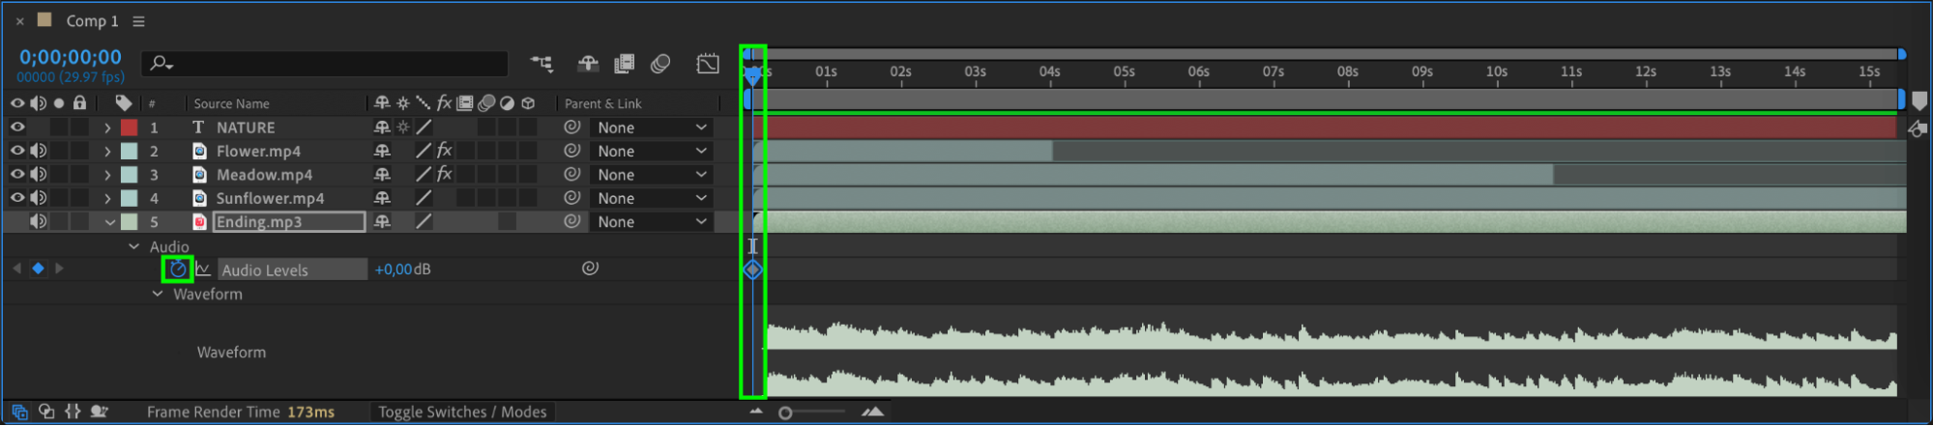
Task: Click Audio Levels expression pick whip spiral
Action: coord(590,269)
